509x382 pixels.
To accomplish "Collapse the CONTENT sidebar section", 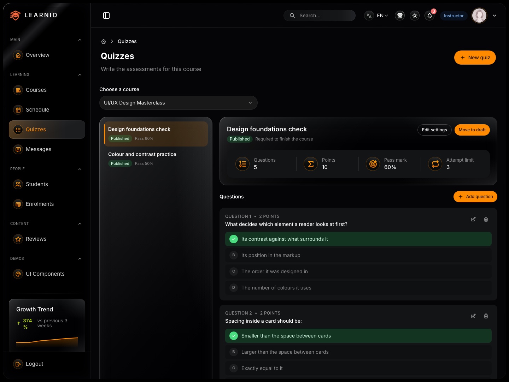I will (80, 224).
